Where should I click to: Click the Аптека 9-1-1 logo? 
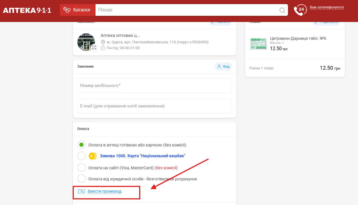pos(27,10)
